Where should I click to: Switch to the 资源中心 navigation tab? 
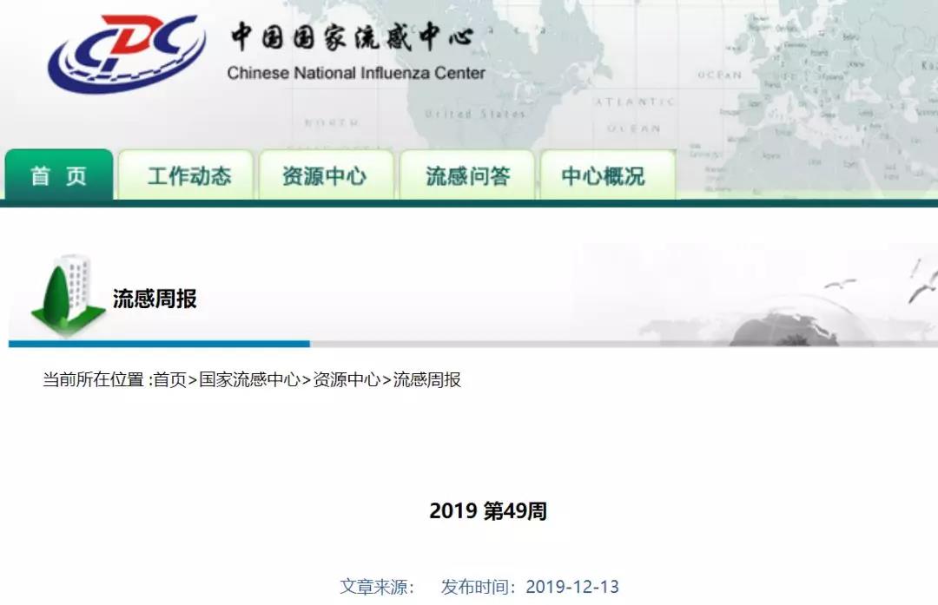click(x=324, y=176)
